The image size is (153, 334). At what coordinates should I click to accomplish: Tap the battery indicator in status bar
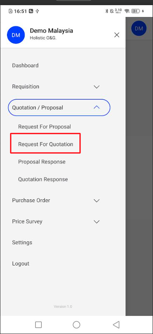coord(136,11)
